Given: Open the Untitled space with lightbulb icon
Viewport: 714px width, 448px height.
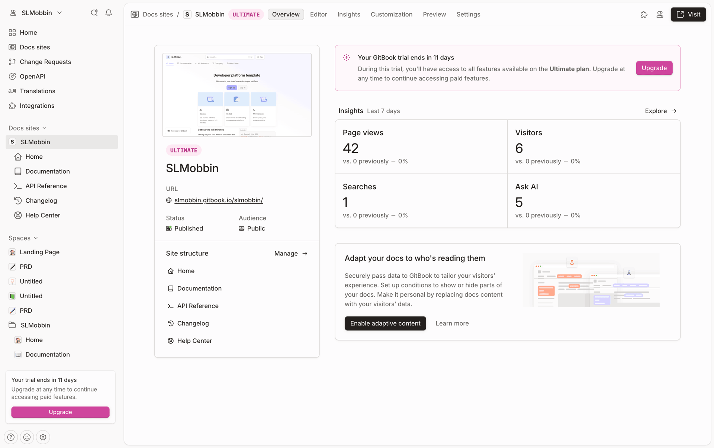Looking at the screenshot, I should (62, 281).
